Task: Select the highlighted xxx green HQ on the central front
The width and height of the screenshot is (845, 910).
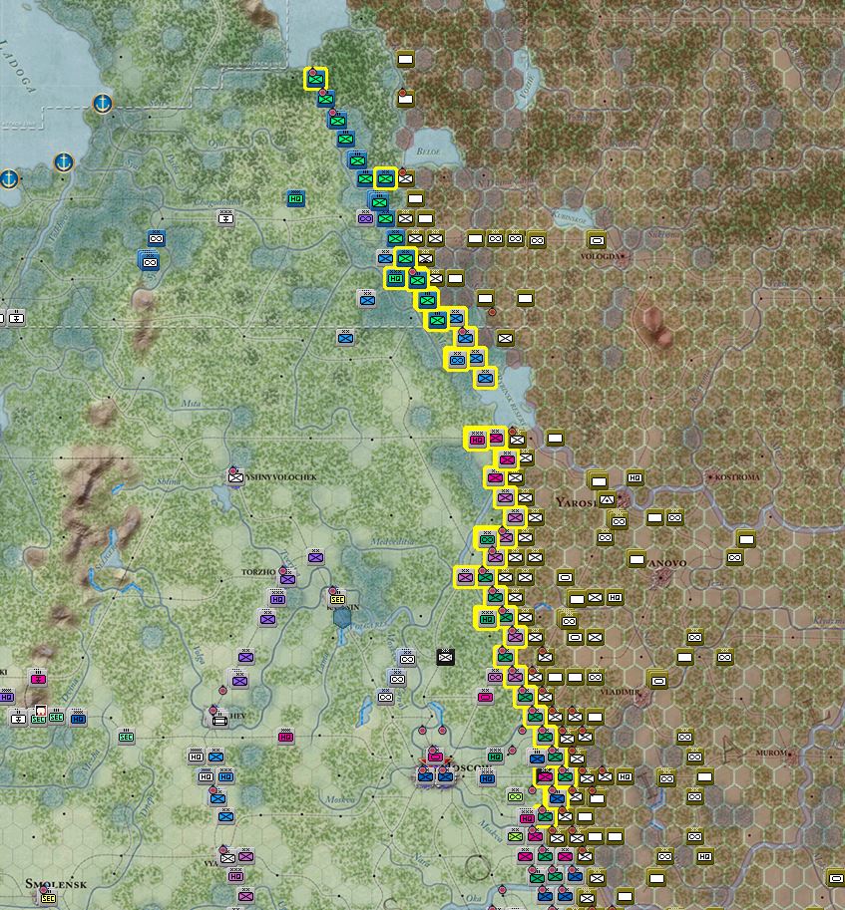Action: pos(487,619)
